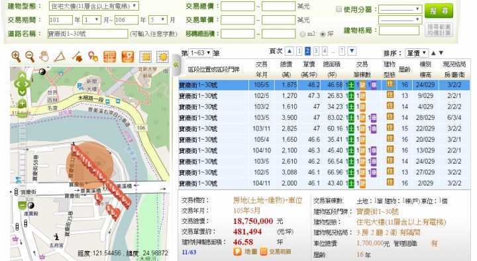This screenshot has height=261, width=477.
Task: Open the 地圖 map link
Action: 245,252
